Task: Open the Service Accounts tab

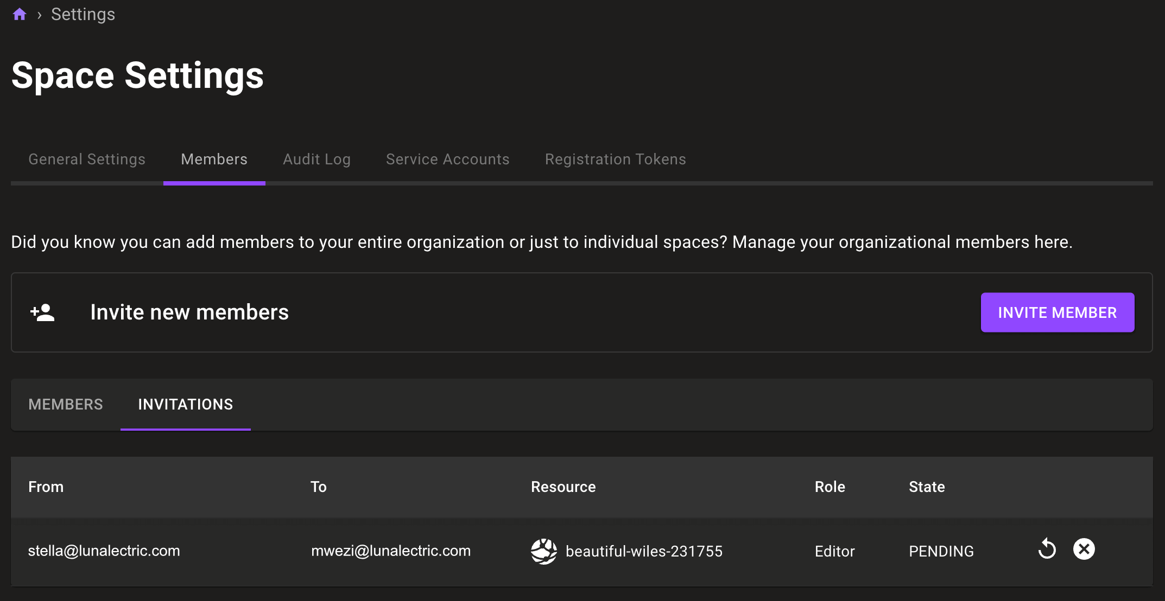Action: (447, 159)
